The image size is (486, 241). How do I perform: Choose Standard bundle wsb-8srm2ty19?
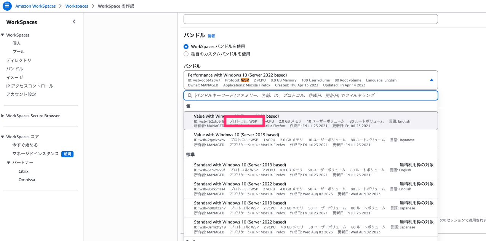[x=311, y=227]
